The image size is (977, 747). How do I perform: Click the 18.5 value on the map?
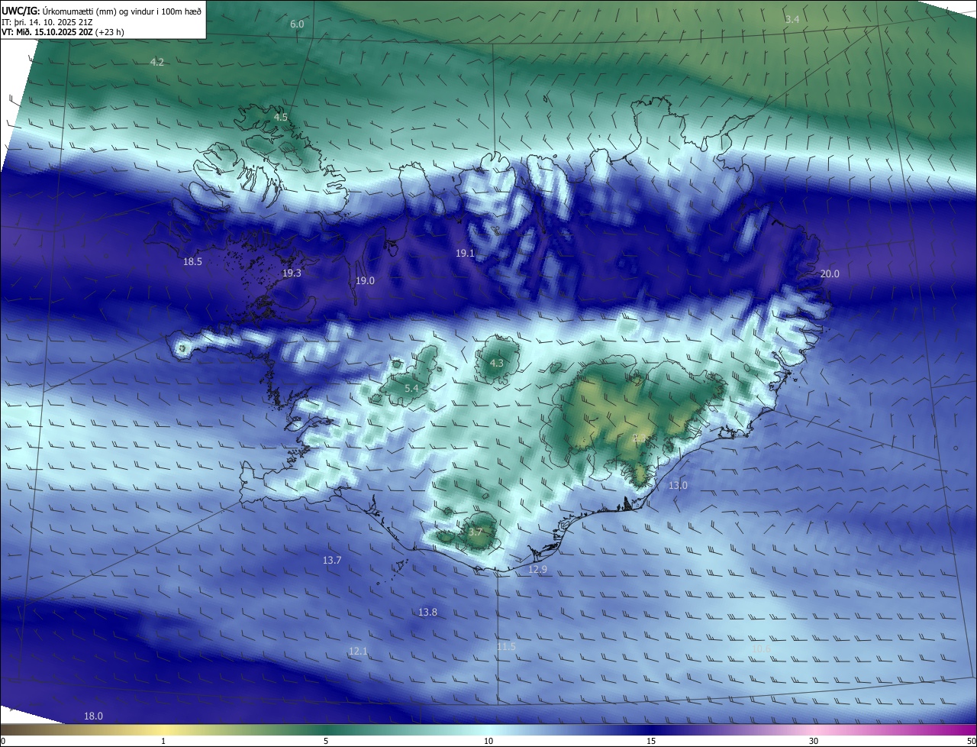[192, 262]
